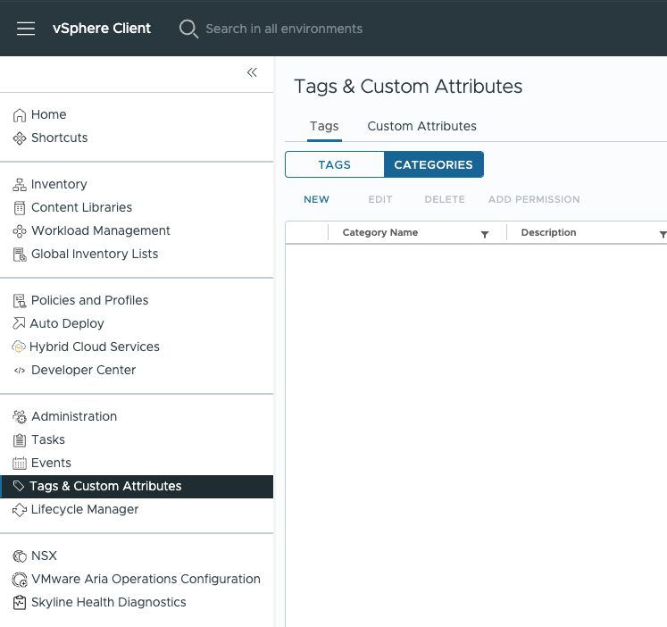Click the Hybrid Cloud Services icon
The image size is (667, 627).
(19, 347)
